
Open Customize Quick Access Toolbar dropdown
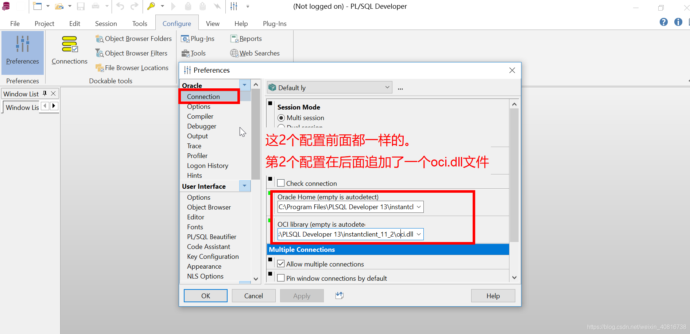[248, 6]
